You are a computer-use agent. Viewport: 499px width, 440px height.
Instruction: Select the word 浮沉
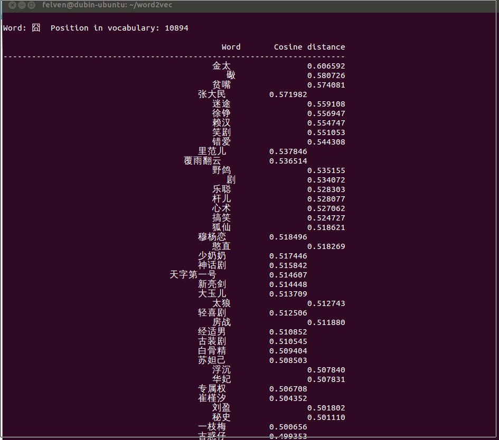click(221, 370)
